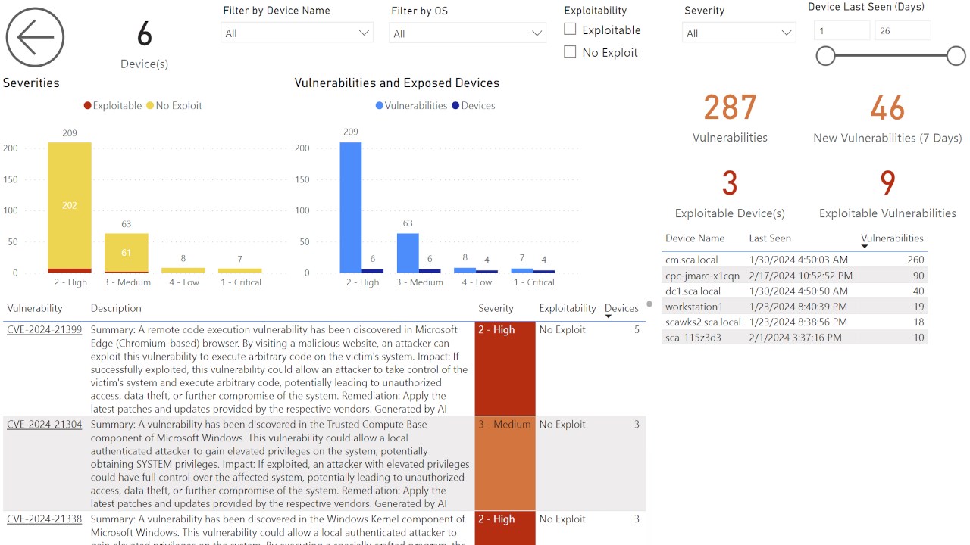Click the 3 Exploitable Device(s) card
Screen dimensions: 970x545
730,194
